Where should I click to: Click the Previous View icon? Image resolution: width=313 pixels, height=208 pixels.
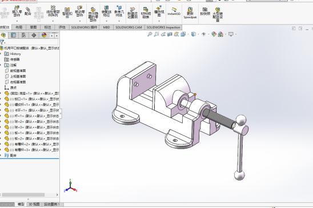[x=163, y=34]
